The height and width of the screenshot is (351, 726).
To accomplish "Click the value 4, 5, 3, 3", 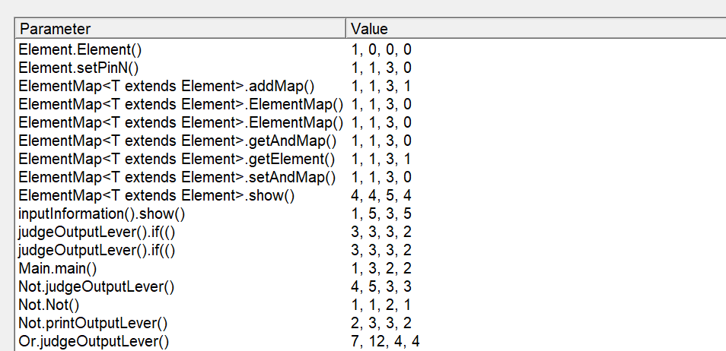I will [381, 286].
